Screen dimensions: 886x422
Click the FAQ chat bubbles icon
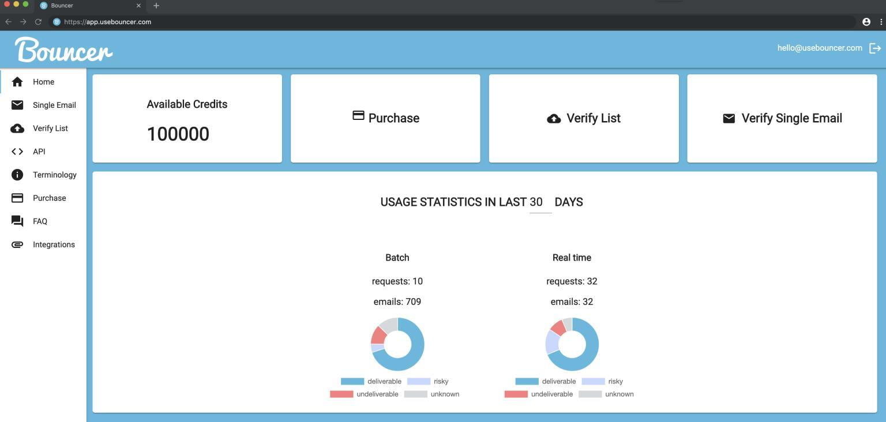click(x=17, y=221)
